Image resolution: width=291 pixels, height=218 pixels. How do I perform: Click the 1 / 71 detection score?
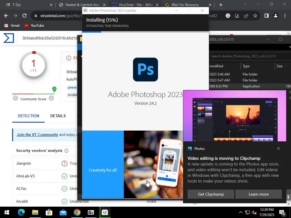[x=34, y=66]
